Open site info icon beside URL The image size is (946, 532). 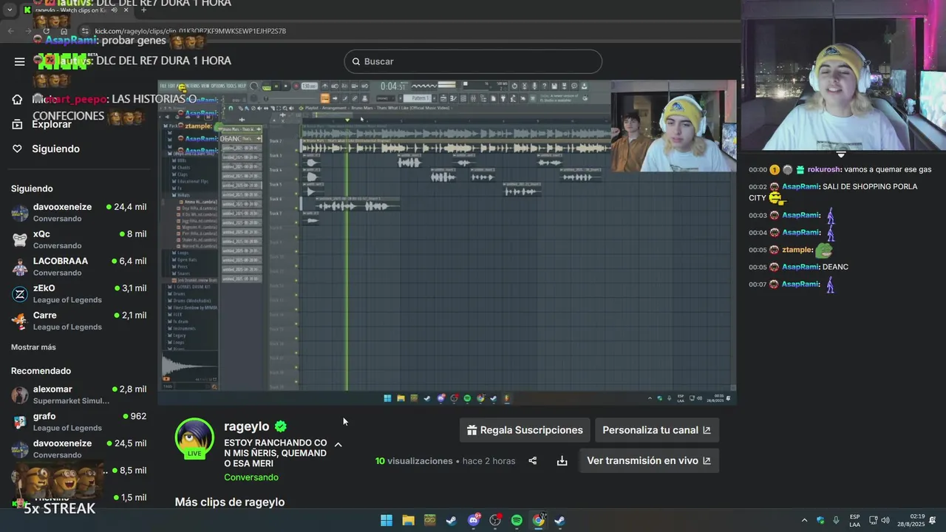pos(86,31)
